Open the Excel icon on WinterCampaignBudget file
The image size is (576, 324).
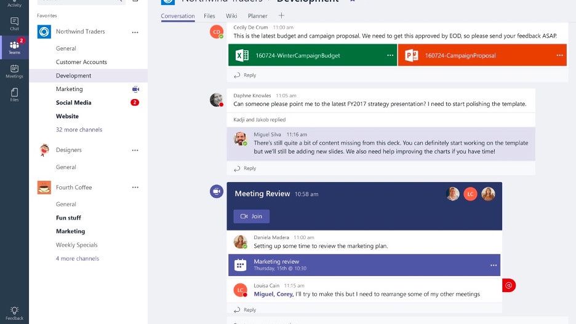click(x=242, y=55)
